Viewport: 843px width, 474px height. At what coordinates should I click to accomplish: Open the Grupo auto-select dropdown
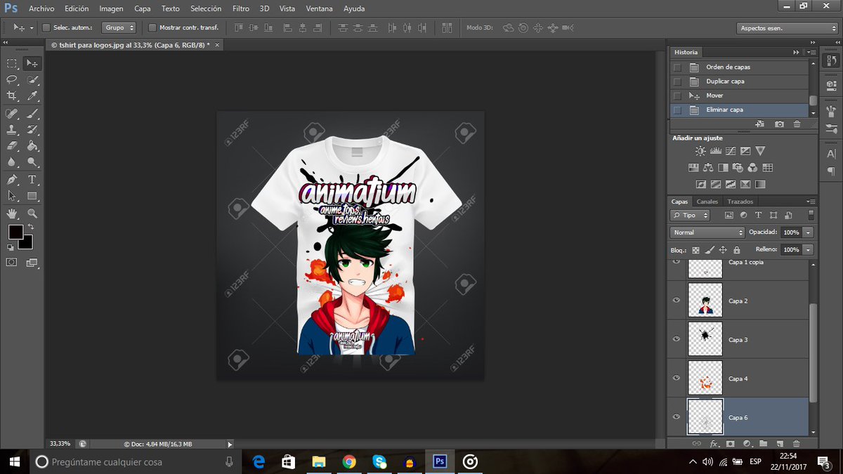coord(119,28)
